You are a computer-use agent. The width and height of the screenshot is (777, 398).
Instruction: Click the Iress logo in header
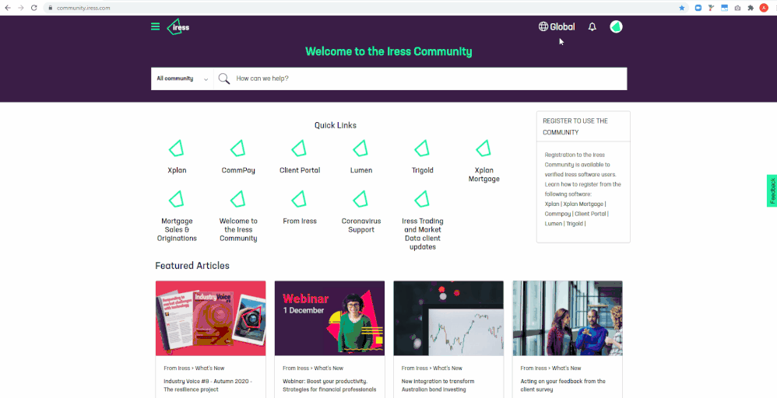tap(178, 27)
